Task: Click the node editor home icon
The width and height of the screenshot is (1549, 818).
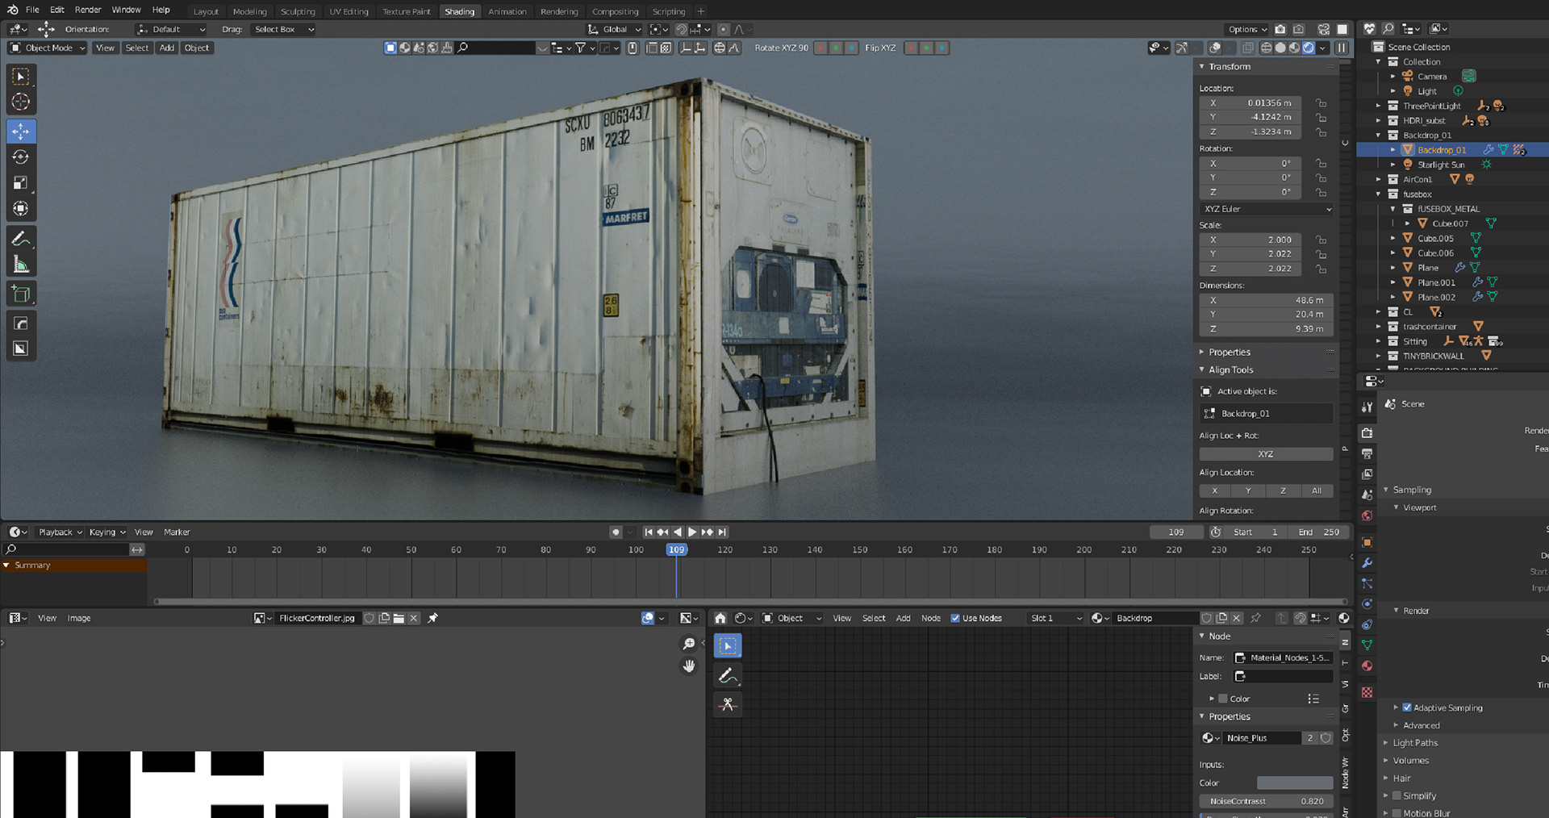Action: (720, 618)
